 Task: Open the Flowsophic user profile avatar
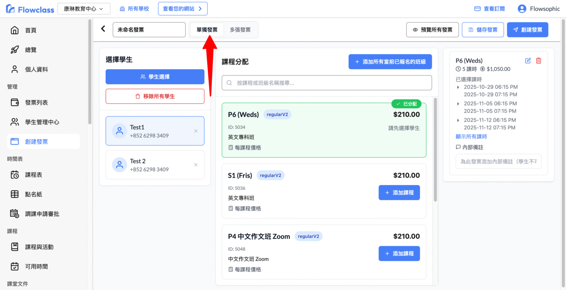[x=522, y=9]
